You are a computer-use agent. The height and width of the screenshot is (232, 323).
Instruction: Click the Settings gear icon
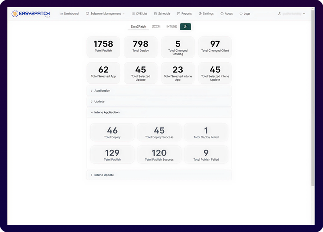click(x=200, y=14)
